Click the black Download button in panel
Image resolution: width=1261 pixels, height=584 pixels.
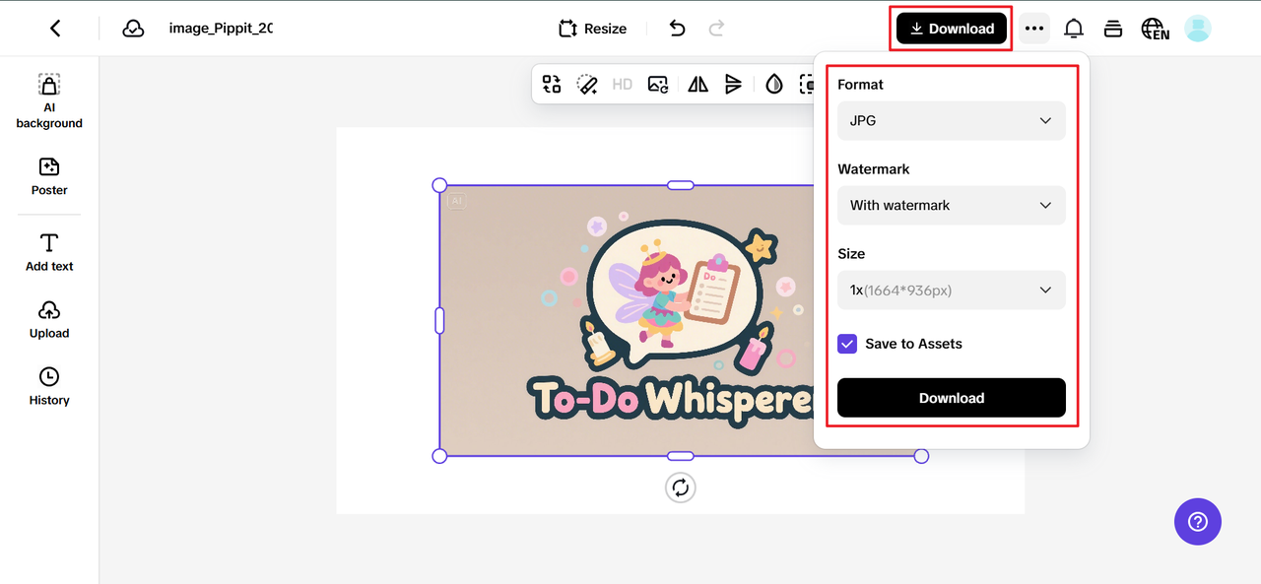click(x=951, y=398)
